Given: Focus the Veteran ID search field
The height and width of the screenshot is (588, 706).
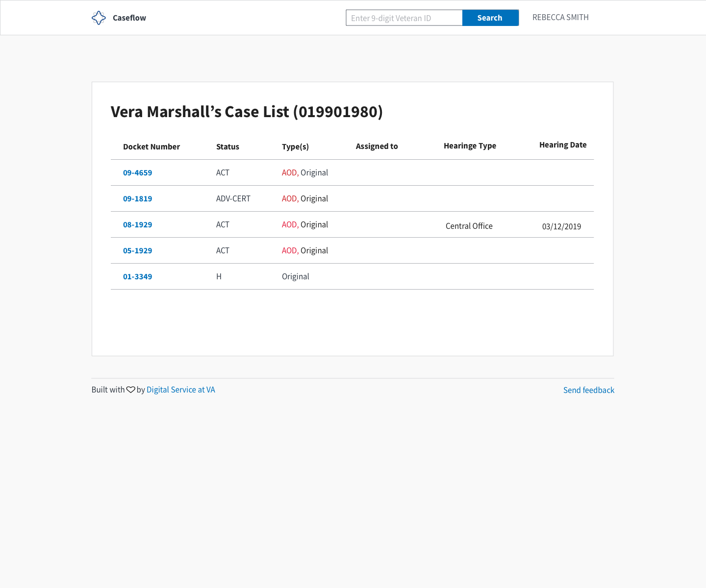Looking at the screenshot, I should pos(404,18).
